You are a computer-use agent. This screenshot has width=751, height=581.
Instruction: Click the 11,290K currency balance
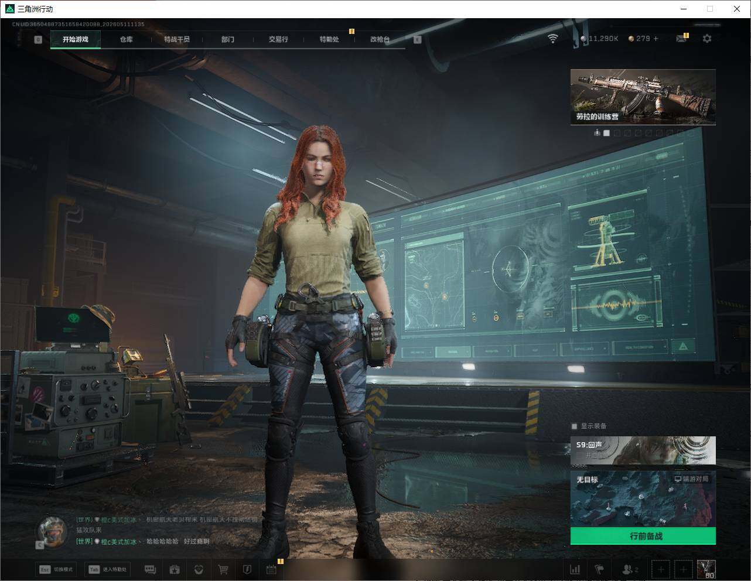[x=599, y=39]
